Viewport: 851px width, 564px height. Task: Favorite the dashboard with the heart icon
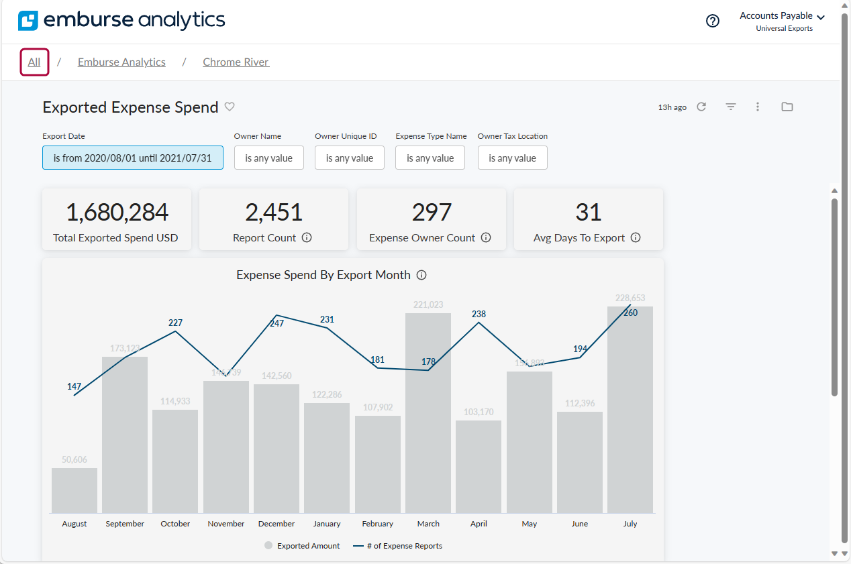[230, 107]
